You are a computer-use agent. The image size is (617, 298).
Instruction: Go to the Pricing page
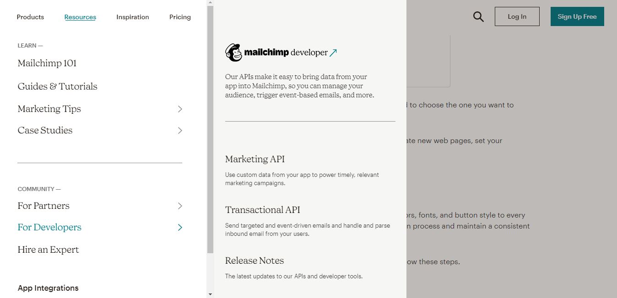pyautogui.click(x=180, y=17)
